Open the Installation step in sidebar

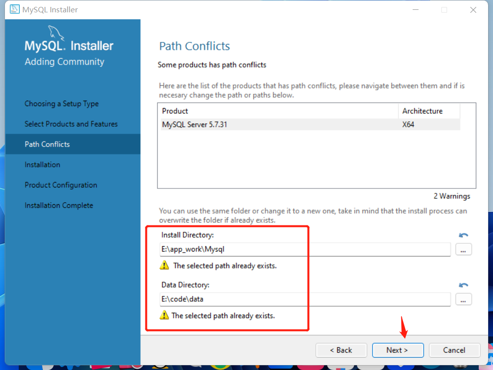click(x=42, y=165)
